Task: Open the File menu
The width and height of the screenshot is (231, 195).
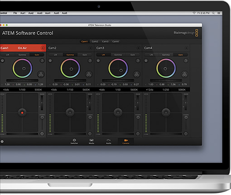Action: point(15,13)
